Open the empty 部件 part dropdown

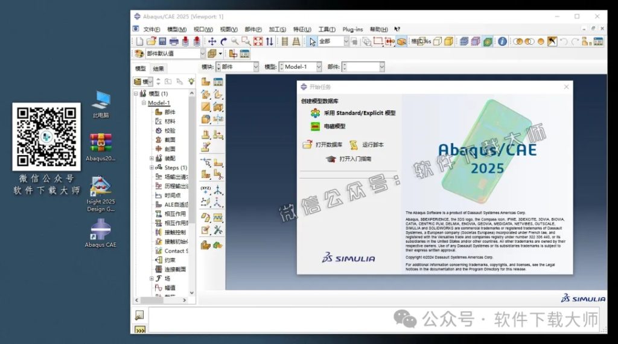click(x=363, y=67)
